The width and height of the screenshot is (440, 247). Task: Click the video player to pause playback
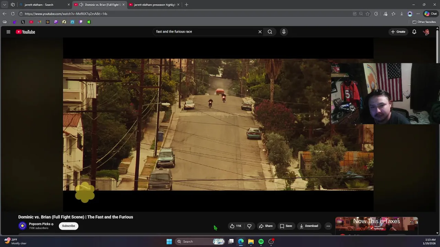(218, 125)
